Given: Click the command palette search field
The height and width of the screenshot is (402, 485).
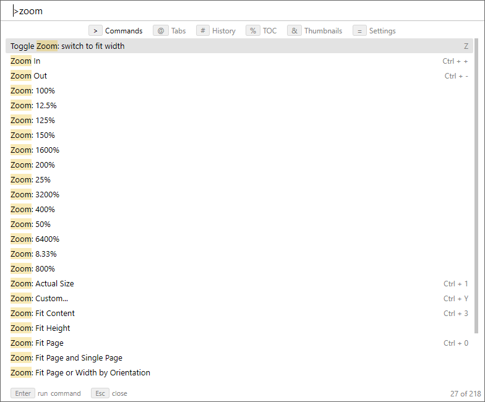Looking at the screenshot, I should 242,11.
